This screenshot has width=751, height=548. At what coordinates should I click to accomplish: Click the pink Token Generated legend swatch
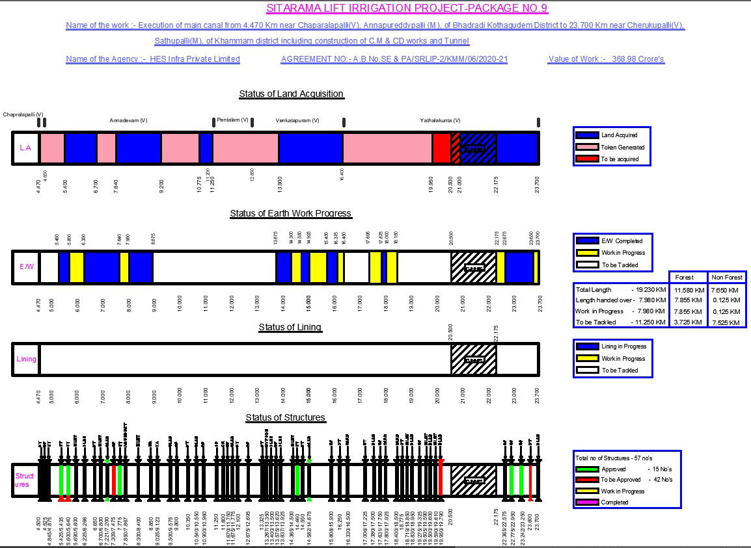588,147
